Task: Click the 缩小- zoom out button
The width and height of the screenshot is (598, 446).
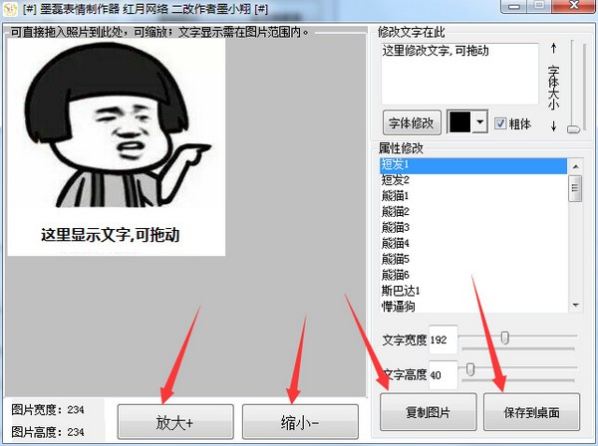Action: tap(300, 422)
